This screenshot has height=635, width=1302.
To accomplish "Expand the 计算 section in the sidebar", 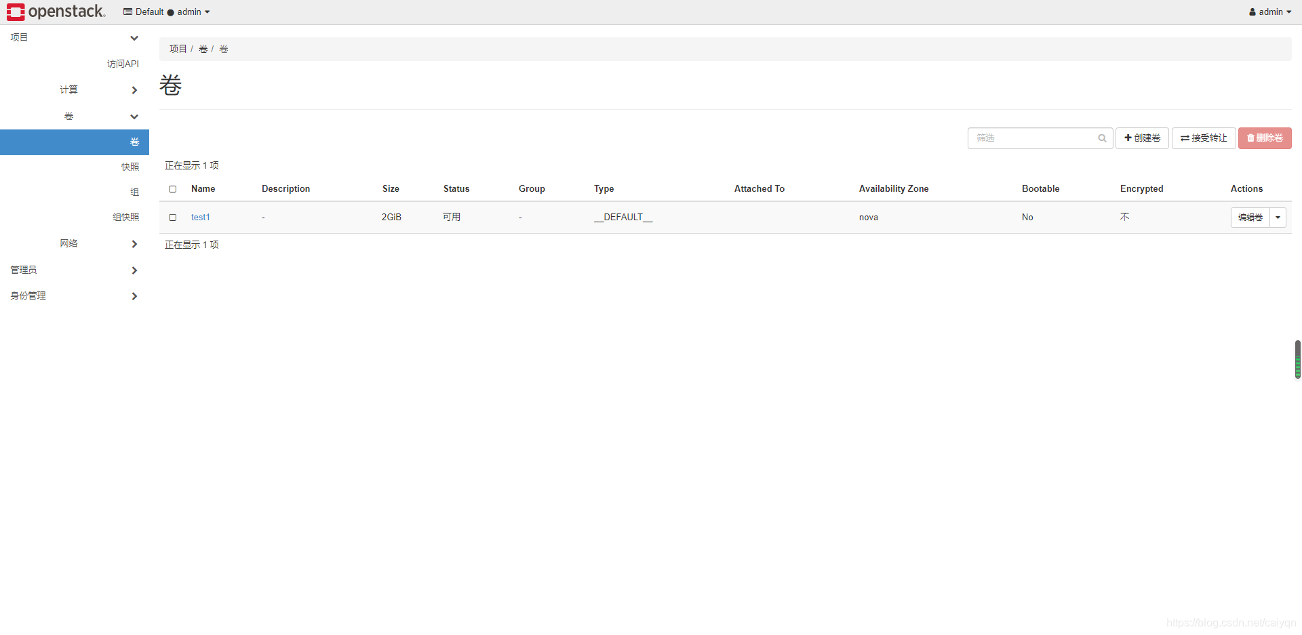I will [x=70, y=89].
